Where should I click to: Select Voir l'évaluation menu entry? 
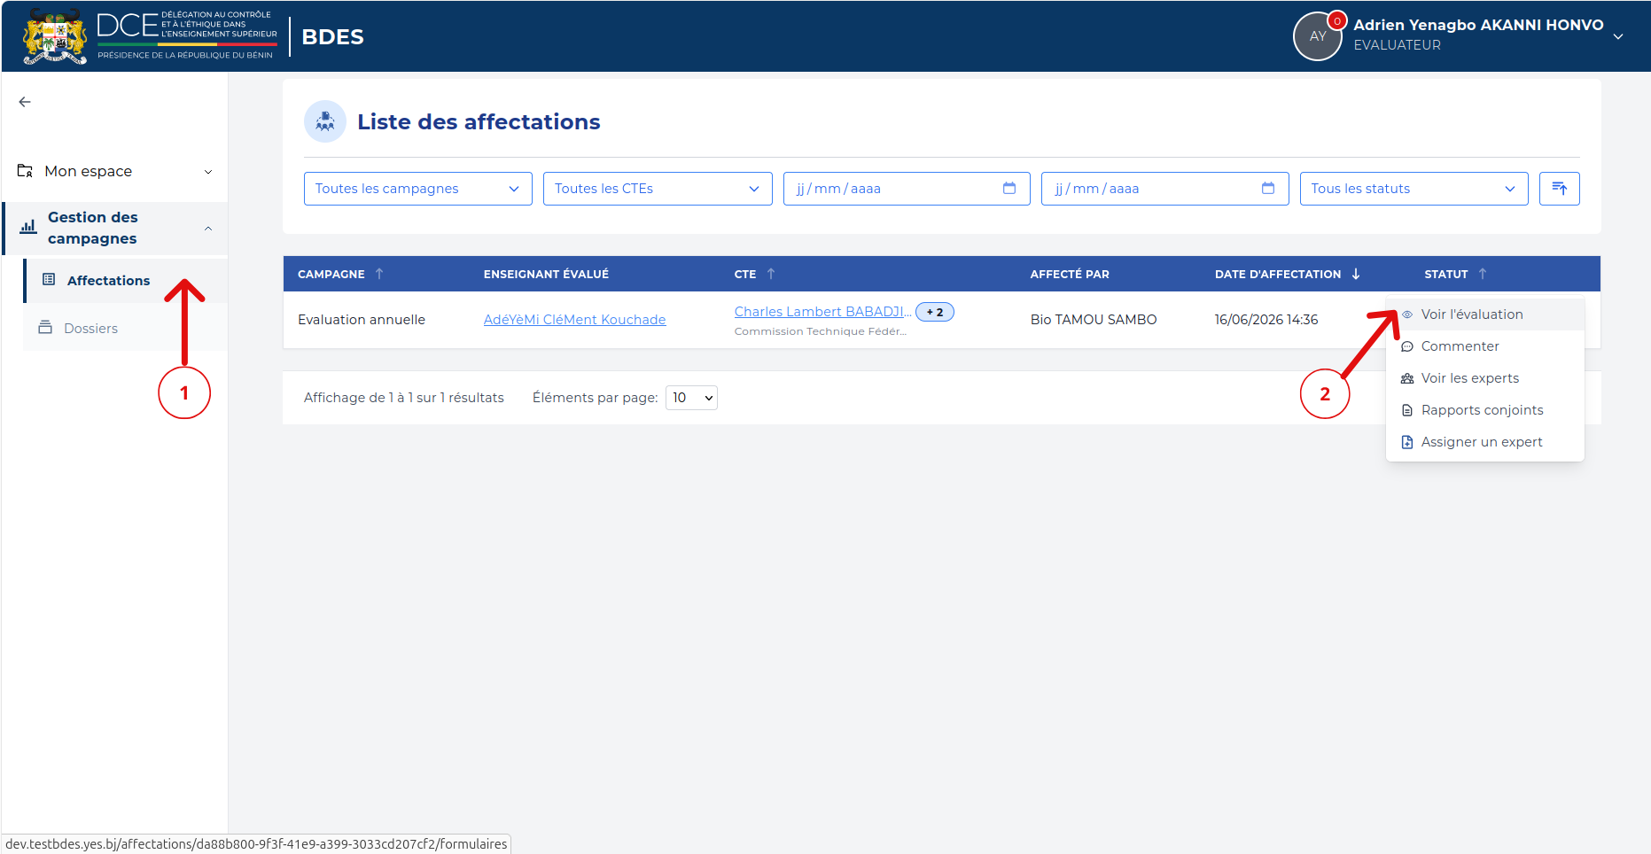pos(1485,314)
